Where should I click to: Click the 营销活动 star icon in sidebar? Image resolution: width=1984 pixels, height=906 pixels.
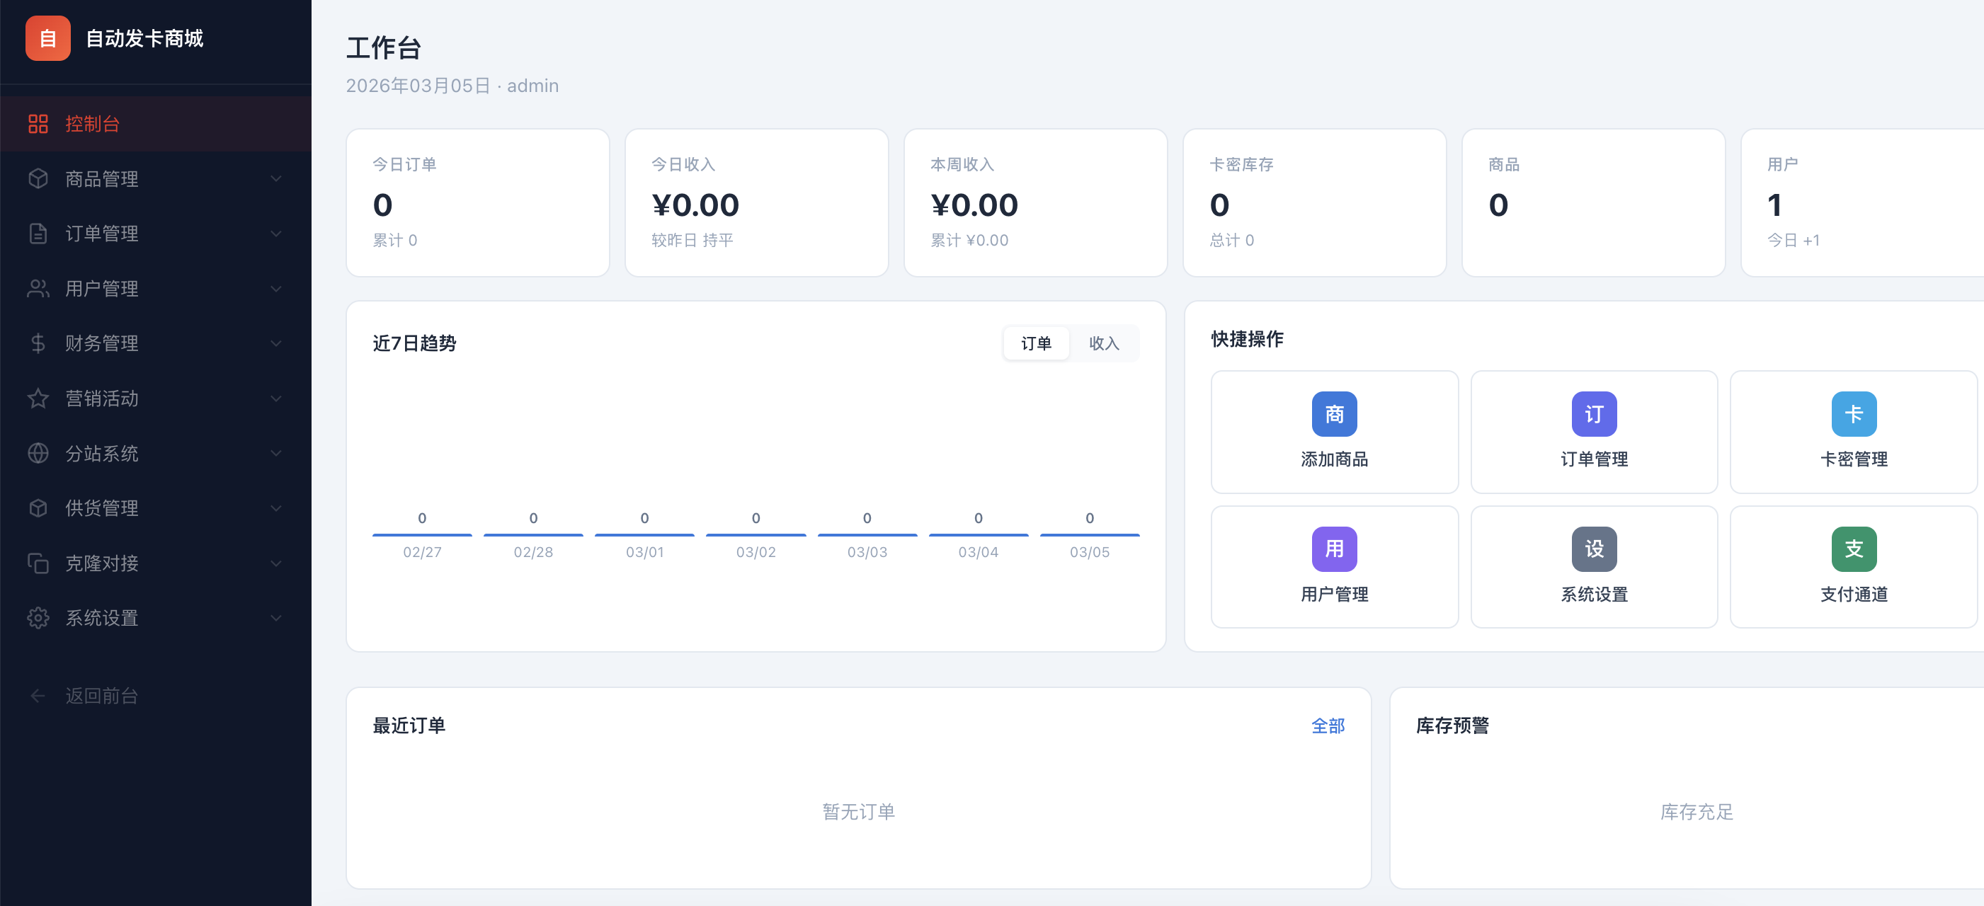[38, 398]
